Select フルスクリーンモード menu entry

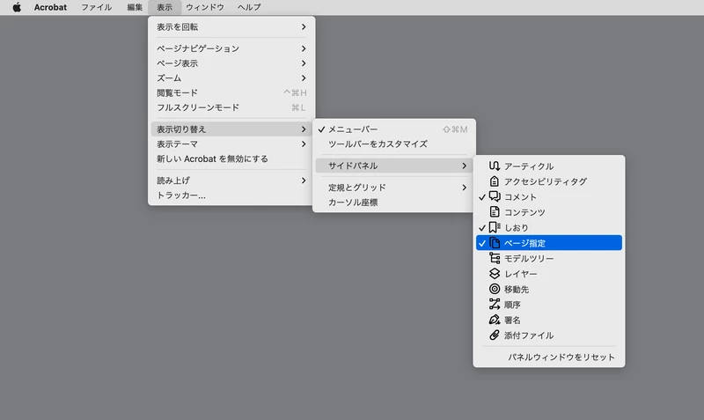pyautogui.click(x=231, y=107)
